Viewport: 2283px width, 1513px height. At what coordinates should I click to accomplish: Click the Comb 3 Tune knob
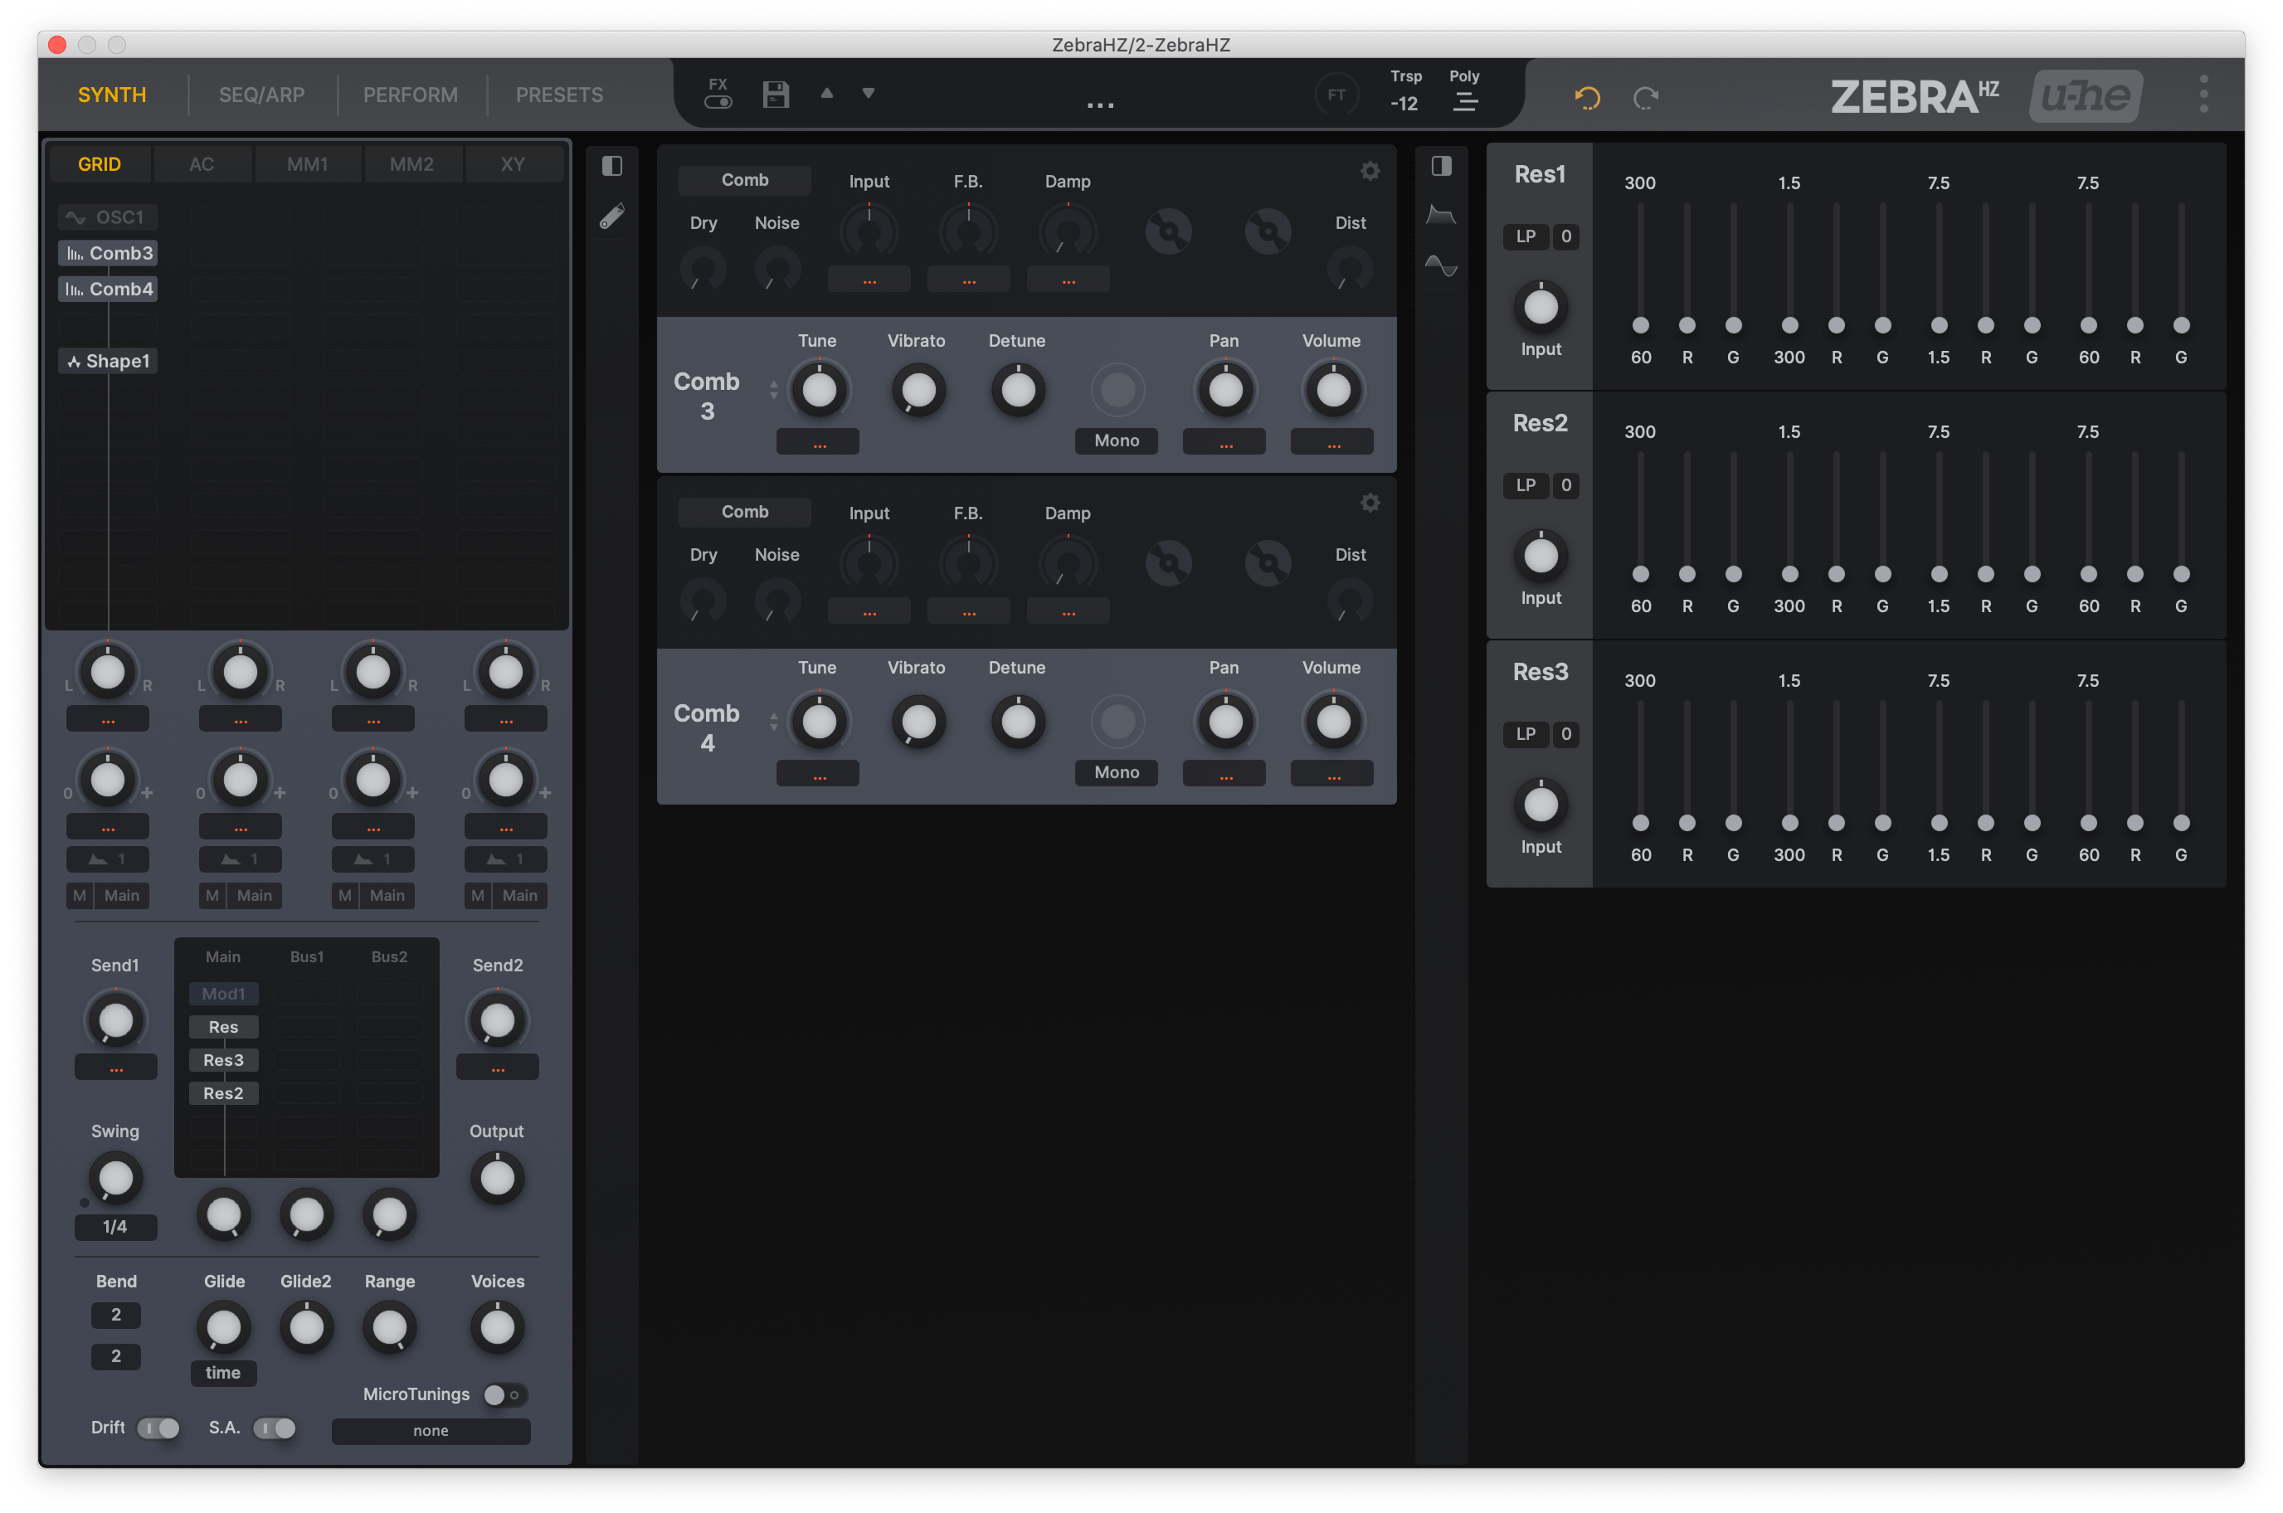click(x=820, y=390)
